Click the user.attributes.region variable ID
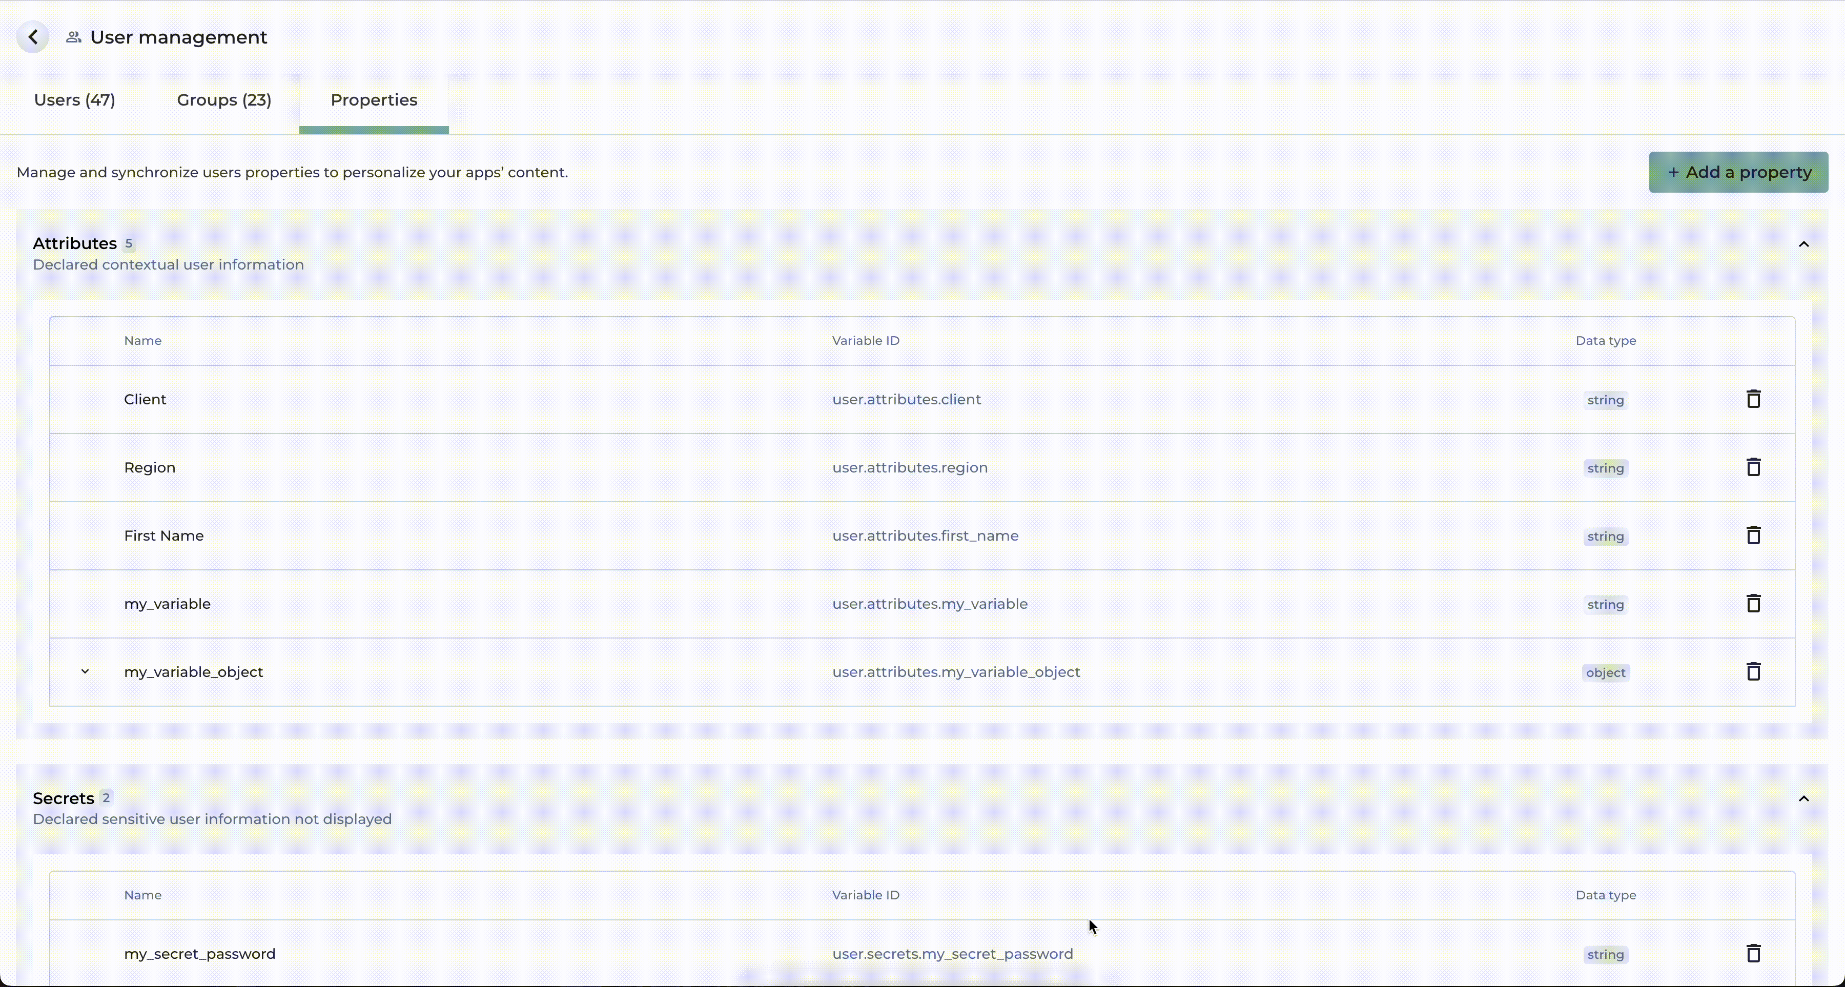This screenshot has width=1845, height=987. tap(910, 468)
